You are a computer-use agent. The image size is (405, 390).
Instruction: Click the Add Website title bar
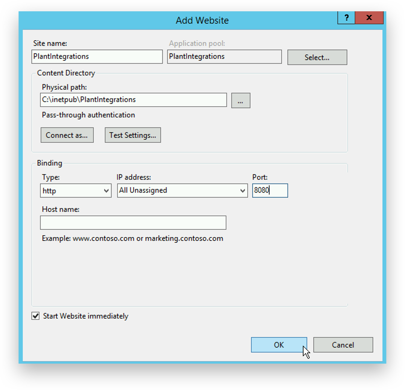[202, 20]
